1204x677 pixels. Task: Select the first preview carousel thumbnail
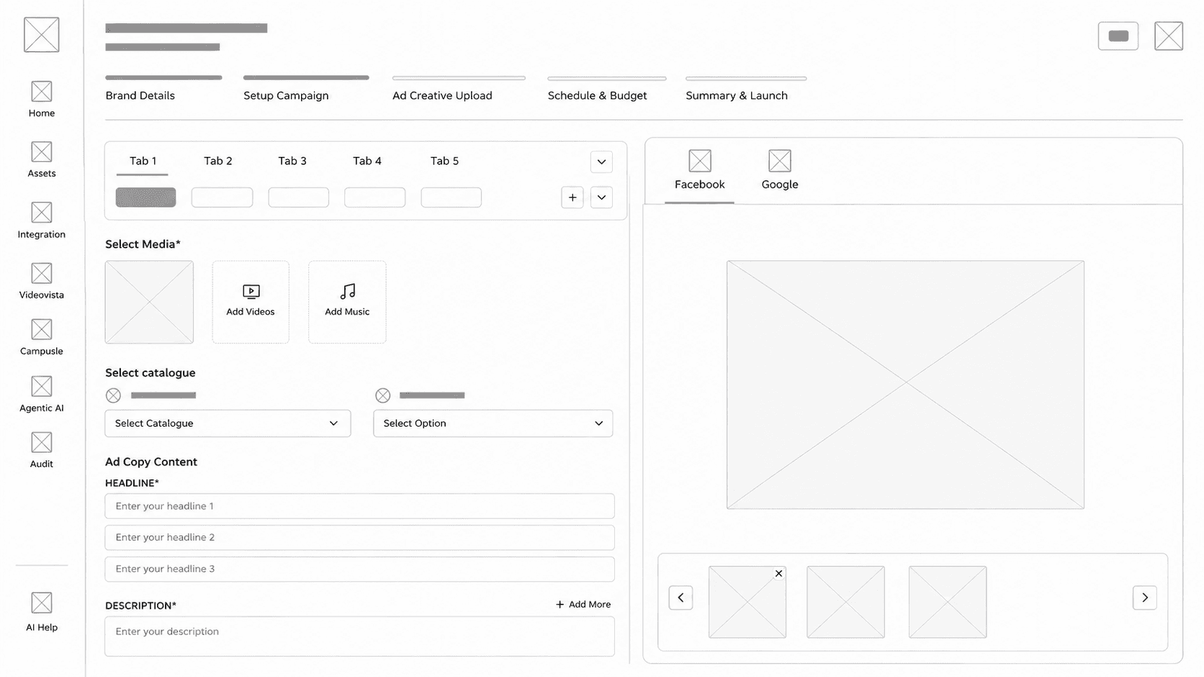(x=747, y=602)
